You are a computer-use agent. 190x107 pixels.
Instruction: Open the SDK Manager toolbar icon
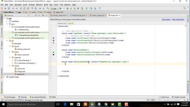[x=95, y=8]
